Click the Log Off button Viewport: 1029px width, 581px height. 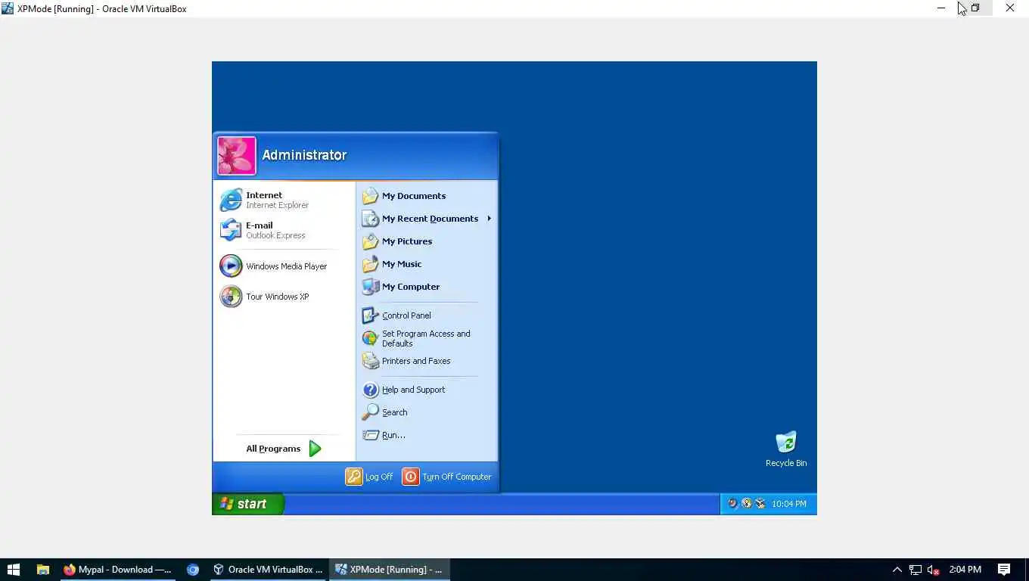[x=370, y=477]
